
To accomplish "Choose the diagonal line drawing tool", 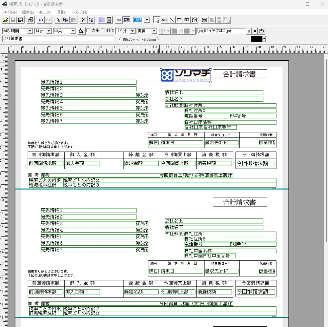I will 172,20.
